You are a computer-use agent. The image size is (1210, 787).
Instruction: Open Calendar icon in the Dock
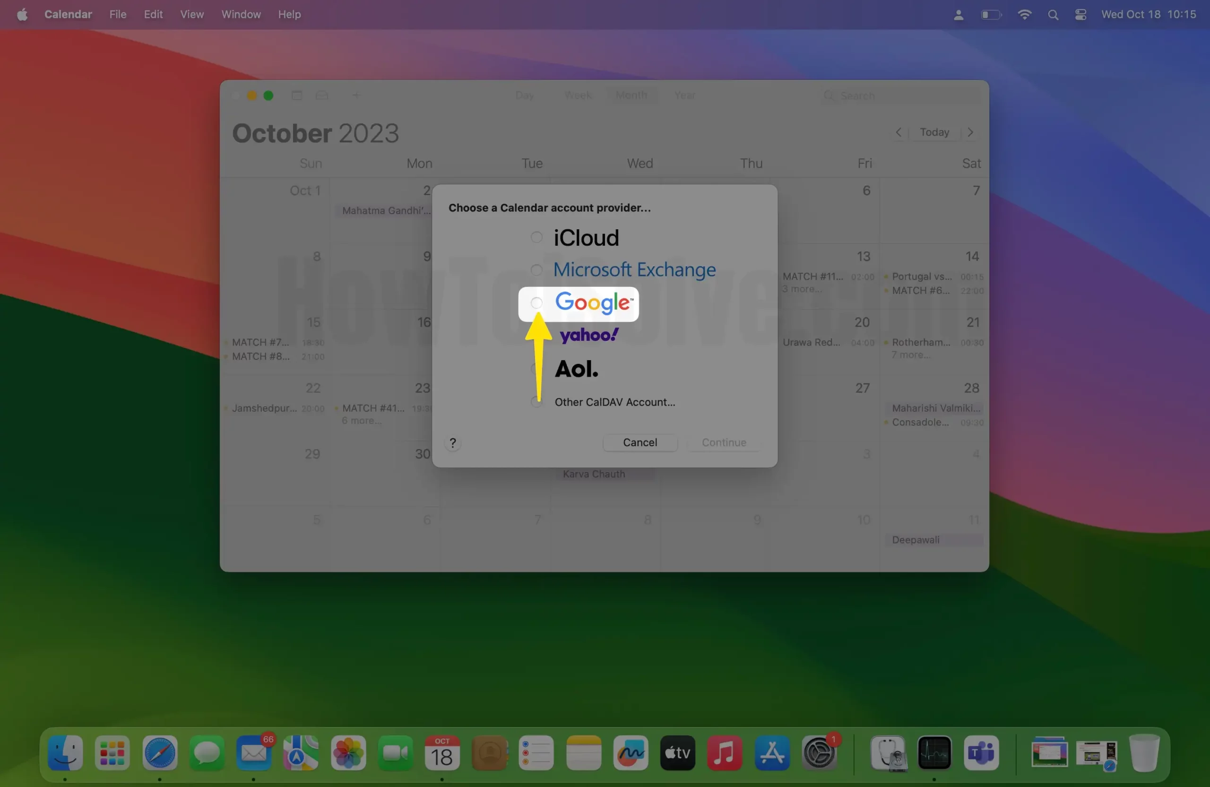(442, 752)
